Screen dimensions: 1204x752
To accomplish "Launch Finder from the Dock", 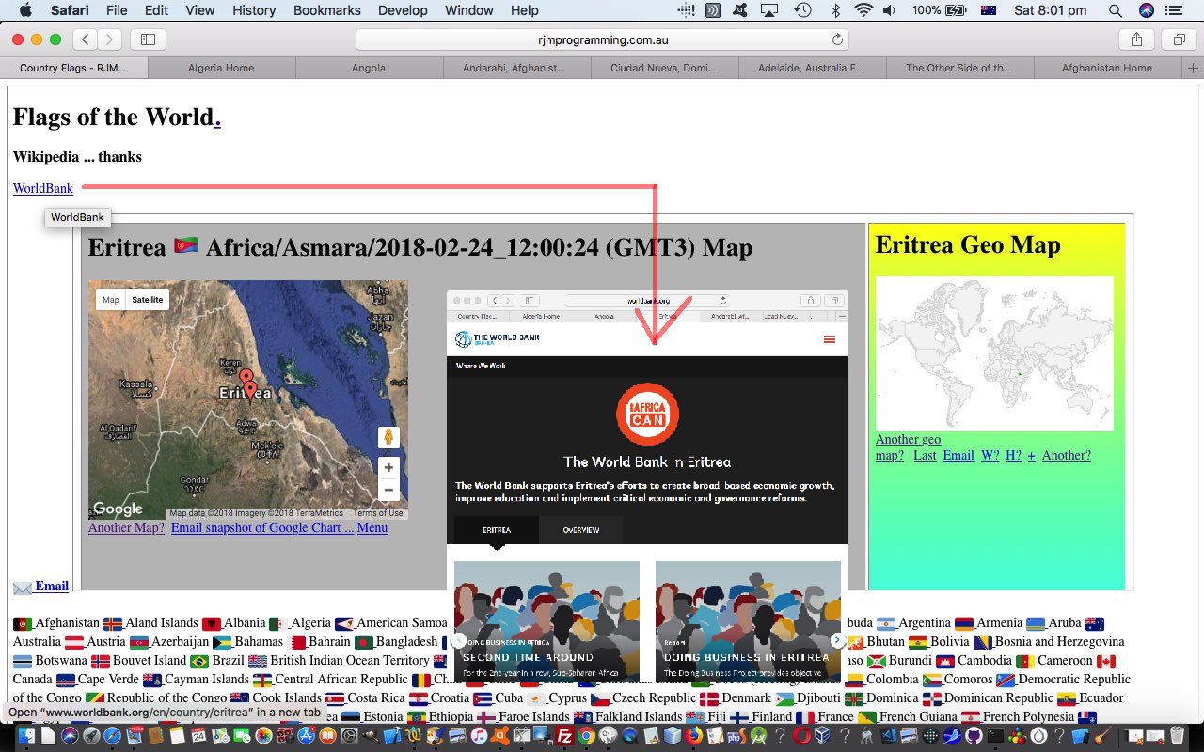I will (26, 736).
